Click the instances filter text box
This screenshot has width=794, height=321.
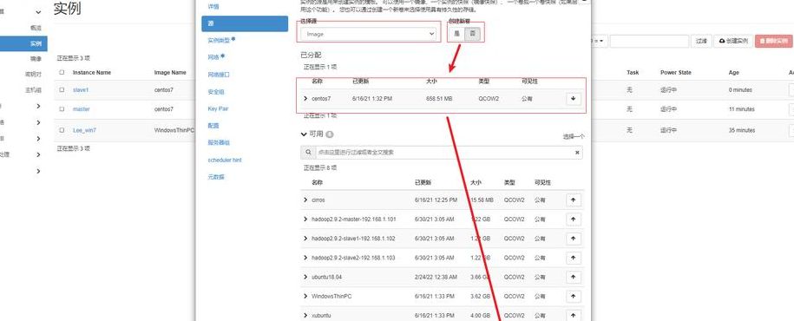point(649,41)
